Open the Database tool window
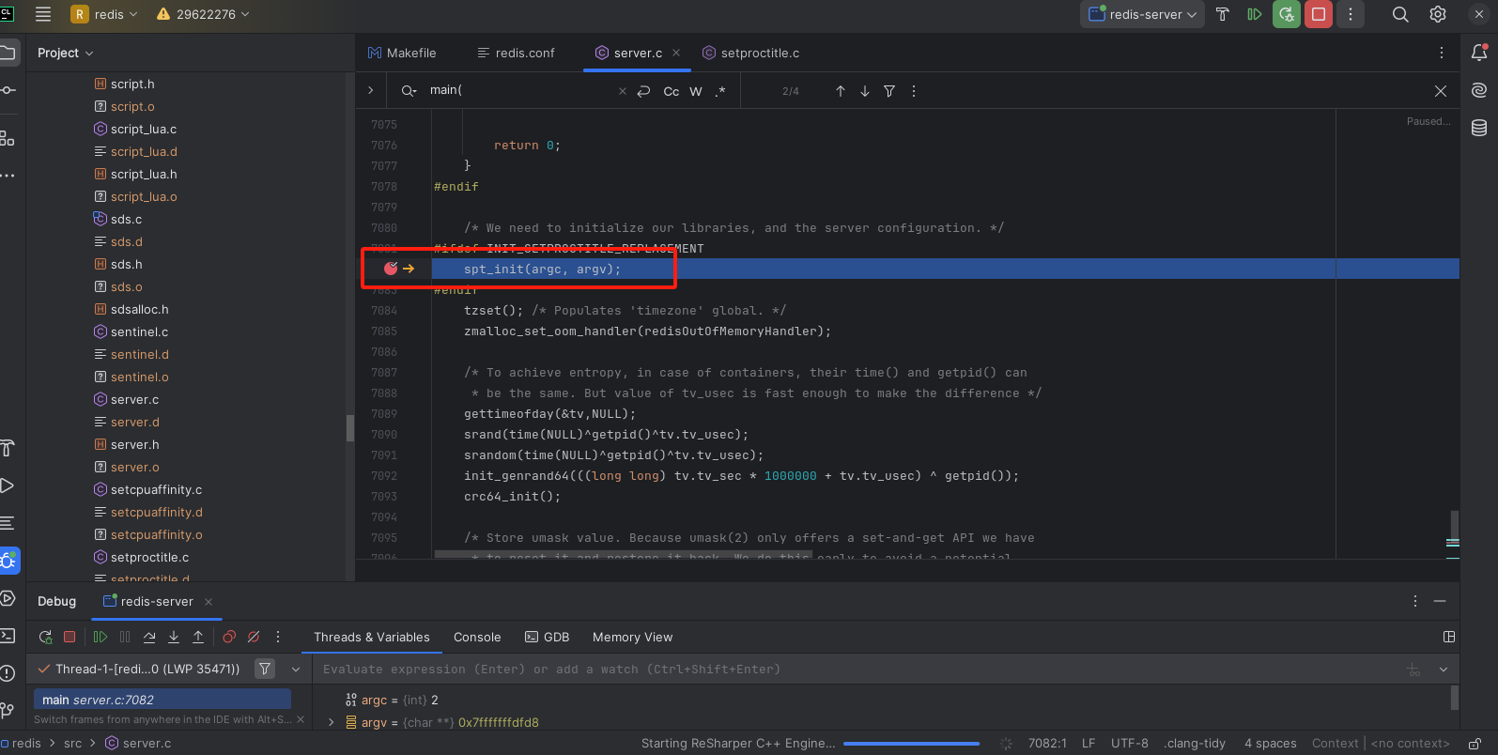The height and width of the screenshot is (755, 1498). click(1479, 128)
